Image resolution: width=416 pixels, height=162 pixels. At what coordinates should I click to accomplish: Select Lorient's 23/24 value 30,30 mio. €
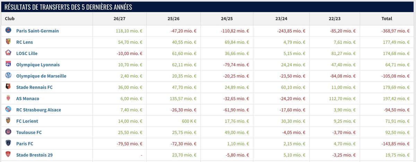click(x=293, y=121)
